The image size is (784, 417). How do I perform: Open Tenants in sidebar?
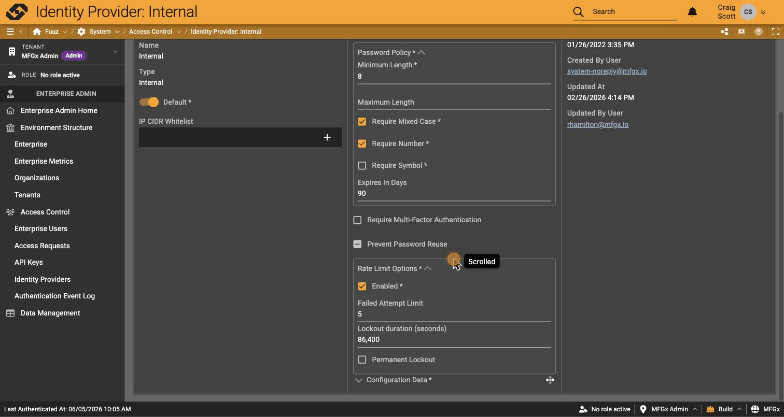pyautogui.click(x=27, y=195)
